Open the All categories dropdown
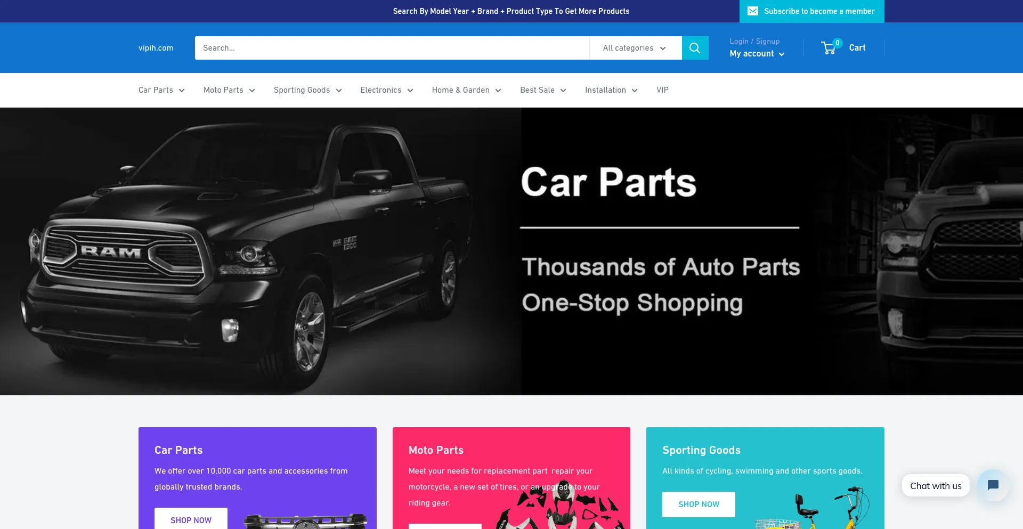Viewport: 1023px width, 529px height. click(x=635, y=48)
